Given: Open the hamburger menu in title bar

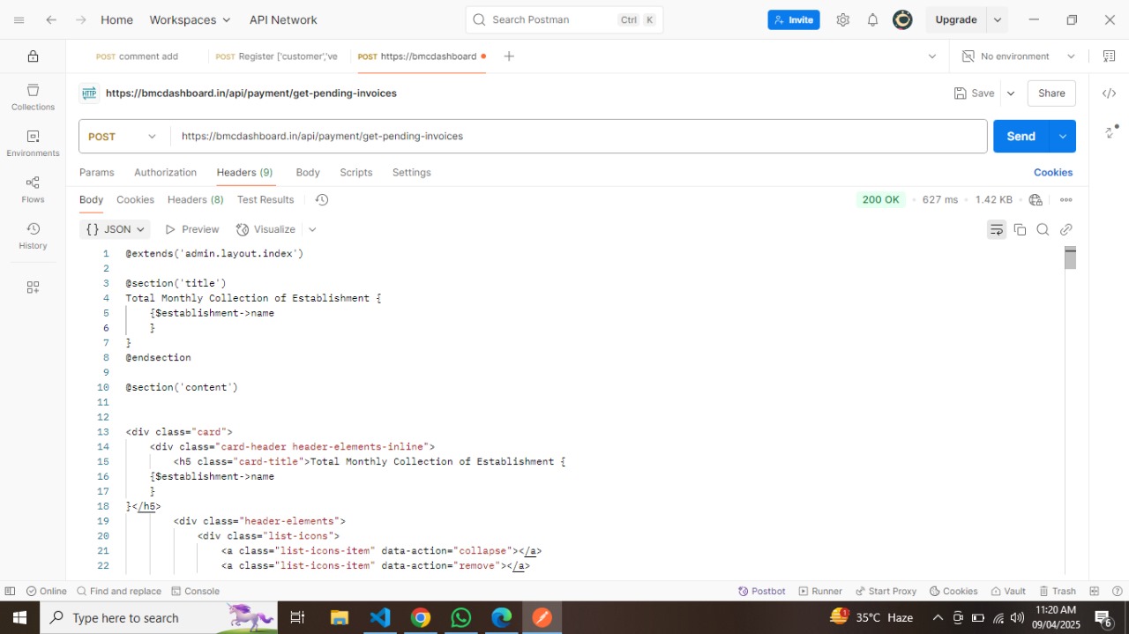Looking at the screenshot, I should point(19,19).
